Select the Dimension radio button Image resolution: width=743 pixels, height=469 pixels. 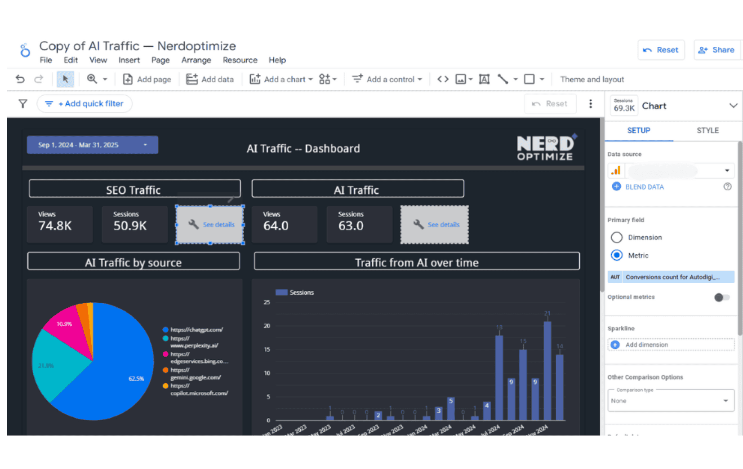pos(617,237)
